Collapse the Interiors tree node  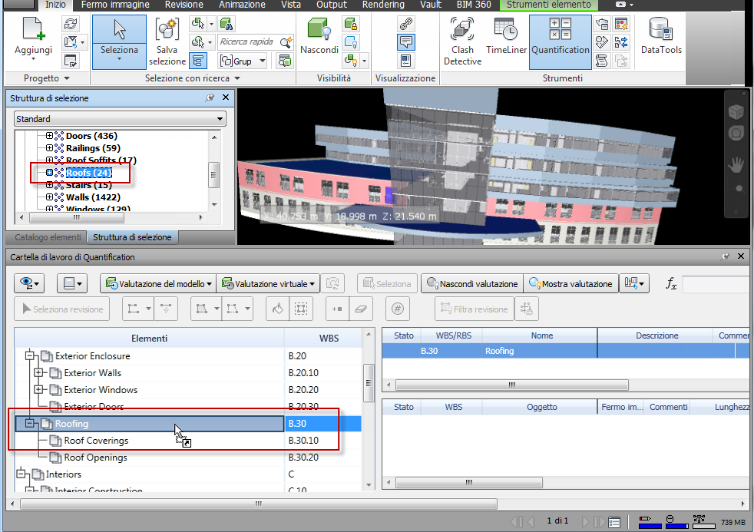click(21, 474)
